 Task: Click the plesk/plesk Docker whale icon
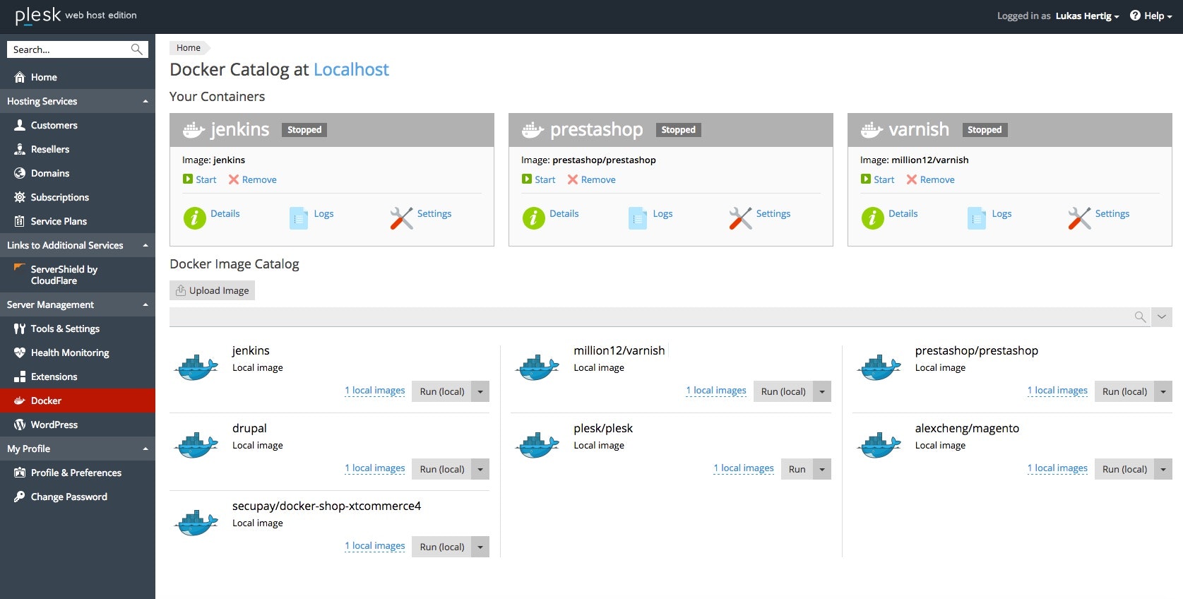coord(537,445)
